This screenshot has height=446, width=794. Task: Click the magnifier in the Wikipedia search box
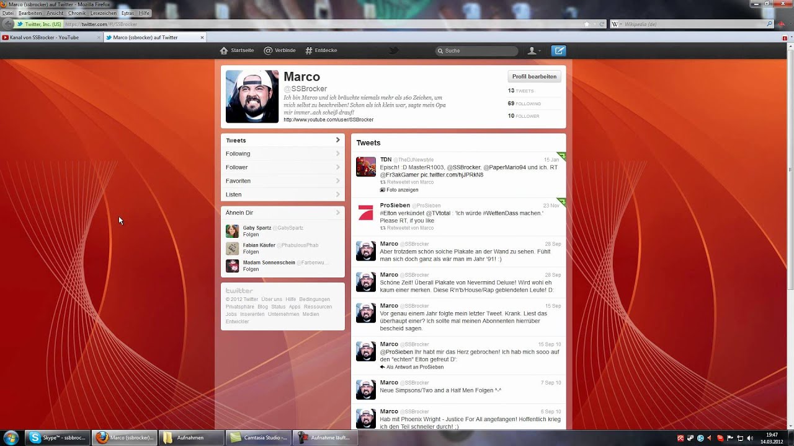(770, 24)
